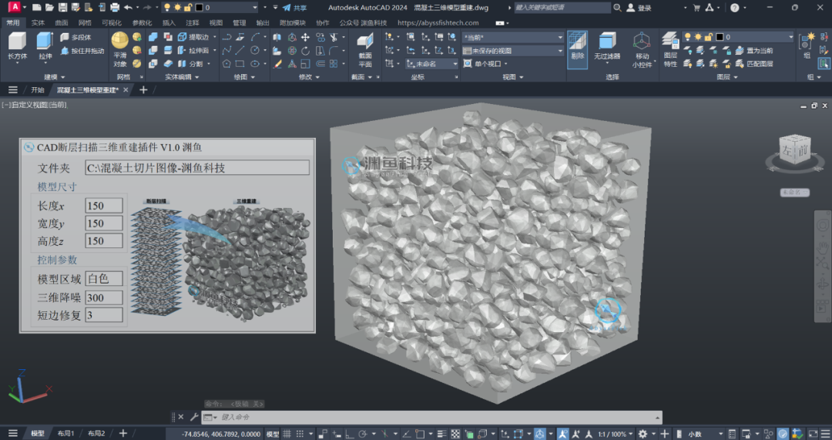
Task: Expand the 建模 panel
Action: coord(55,77)
